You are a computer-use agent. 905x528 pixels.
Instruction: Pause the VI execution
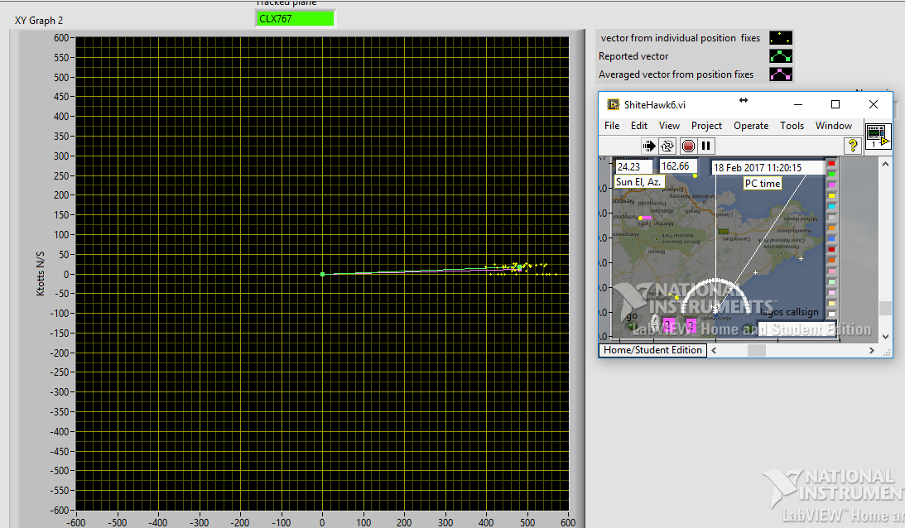tap(706, 146)
